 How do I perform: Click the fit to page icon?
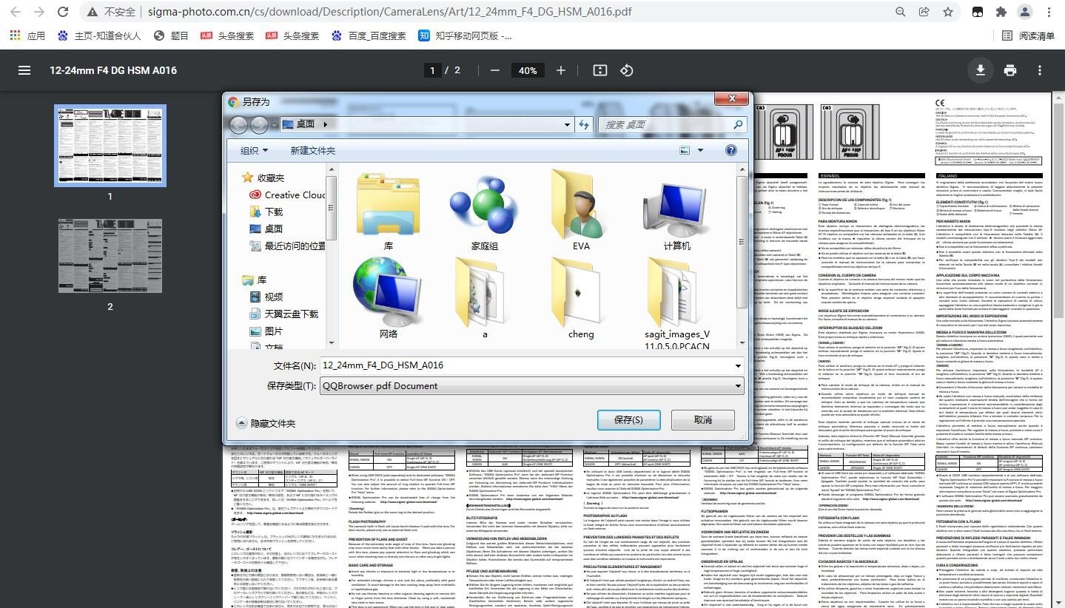[600, 70]
